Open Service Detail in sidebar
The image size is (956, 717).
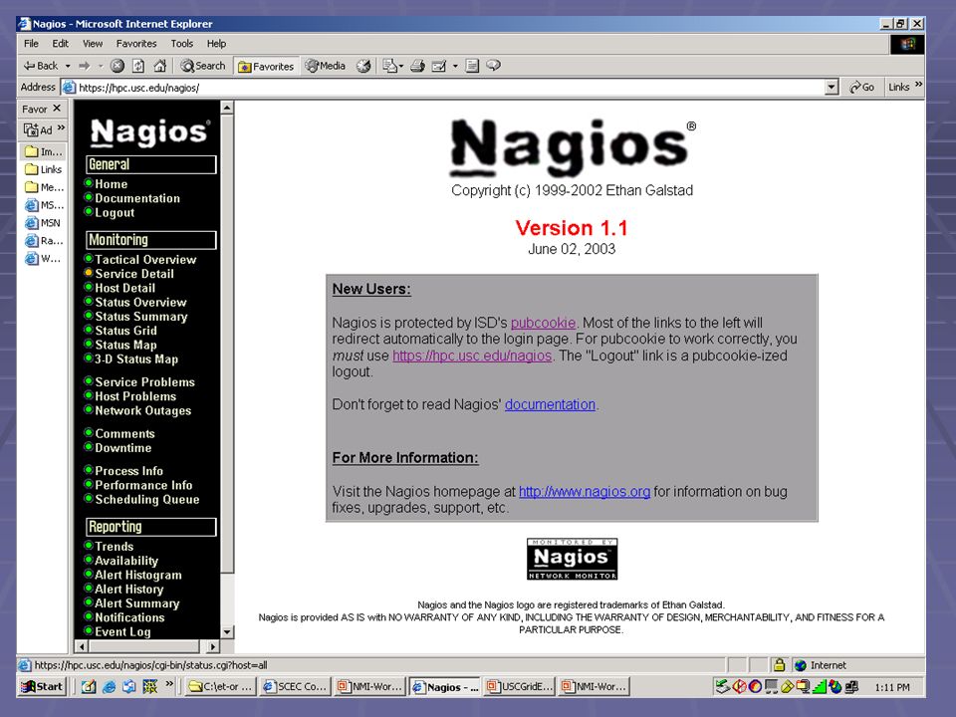[134, 274]
